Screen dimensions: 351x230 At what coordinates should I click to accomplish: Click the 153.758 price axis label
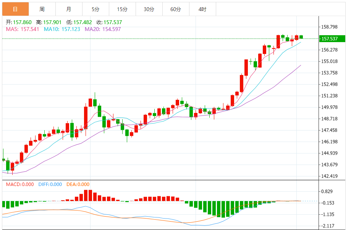coord(329,73)
